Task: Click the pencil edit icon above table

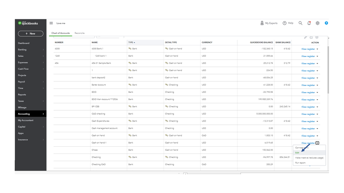Action: pyautogui.click(x=305, y=37)
